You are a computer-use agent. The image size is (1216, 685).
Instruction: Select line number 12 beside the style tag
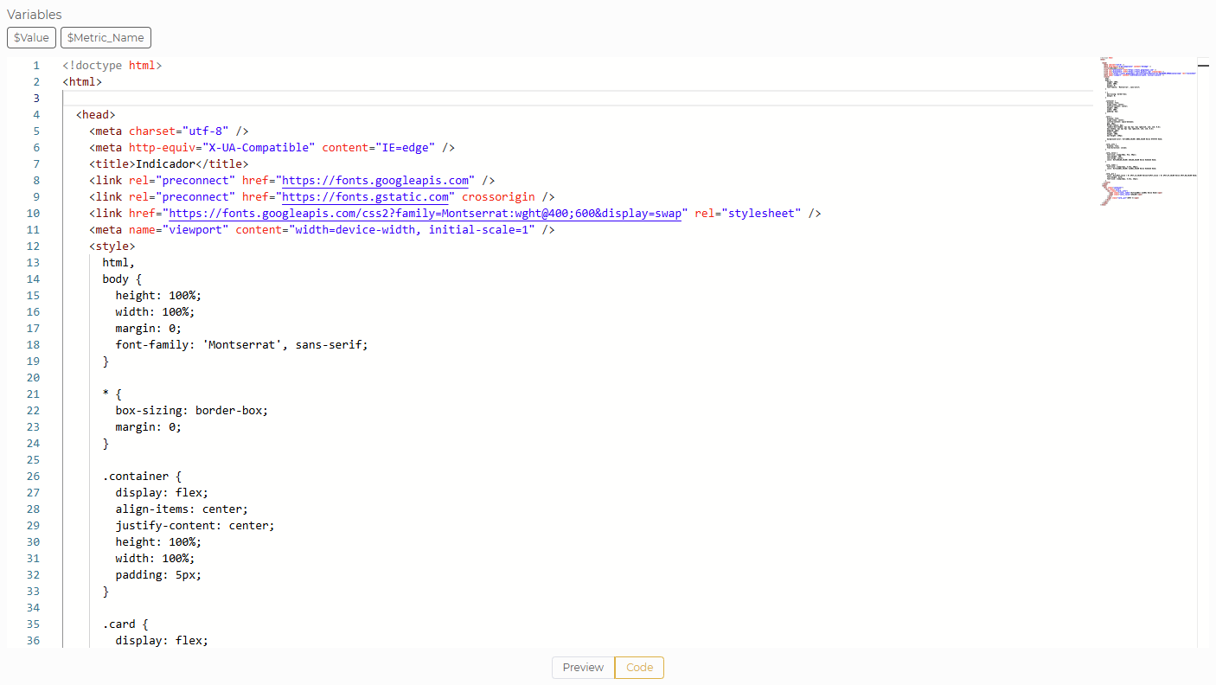click(x=33, y=246)
